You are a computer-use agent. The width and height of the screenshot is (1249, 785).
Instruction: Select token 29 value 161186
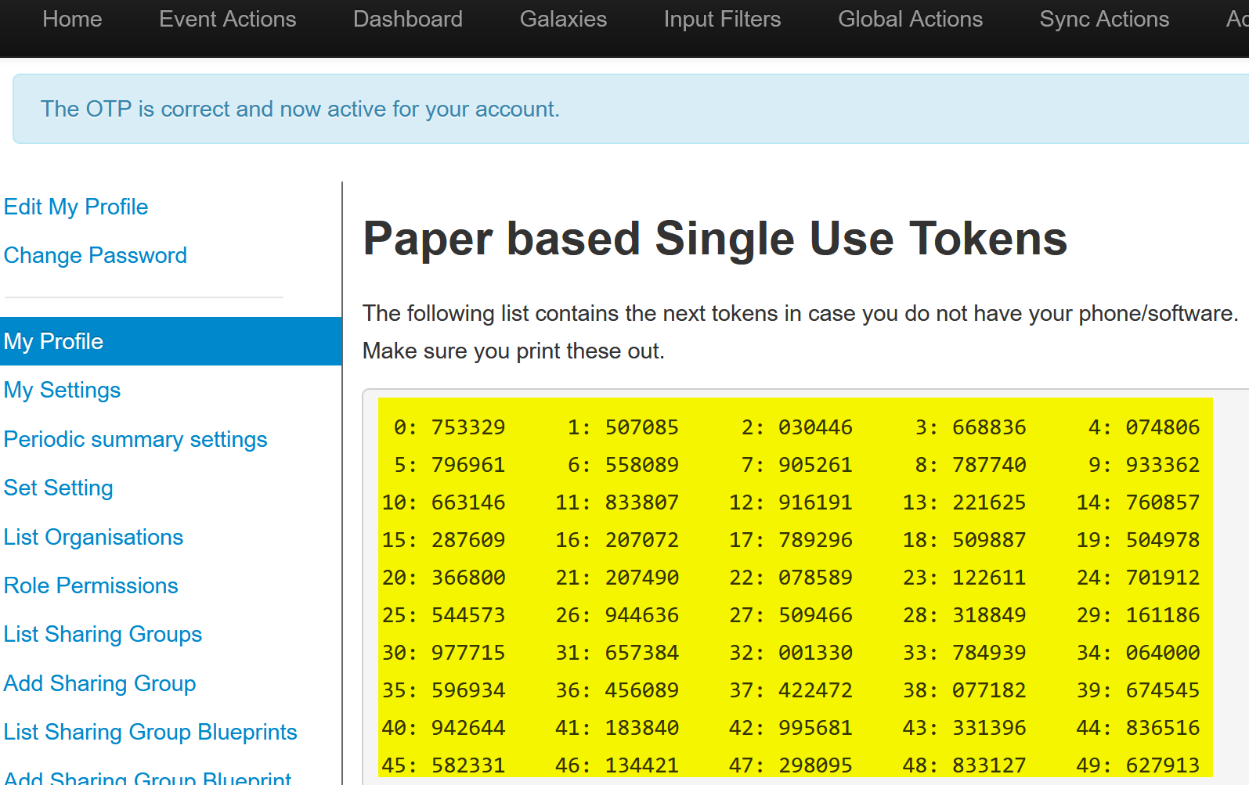click(1163, 615)
